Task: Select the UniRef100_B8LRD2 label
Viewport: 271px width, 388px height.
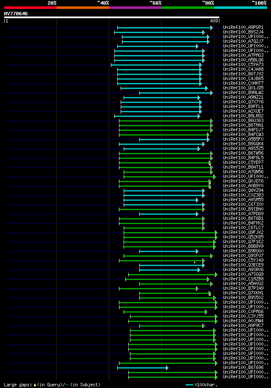Action: point(243,116)
